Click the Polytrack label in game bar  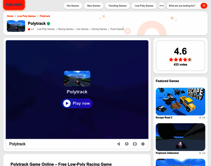17,144
